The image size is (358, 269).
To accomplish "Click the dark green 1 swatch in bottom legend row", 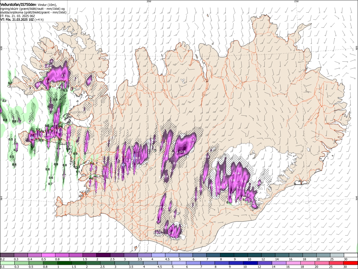I will coord(64,263).
